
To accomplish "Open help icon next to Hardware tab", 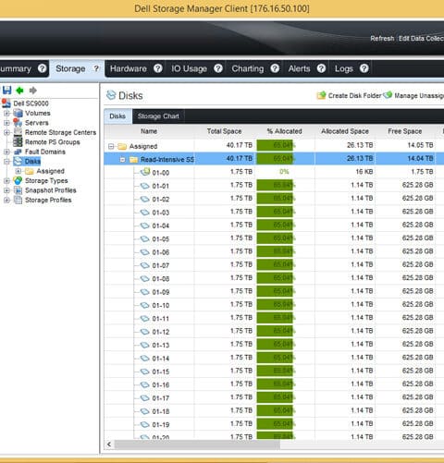I will (x=158, y=68).
